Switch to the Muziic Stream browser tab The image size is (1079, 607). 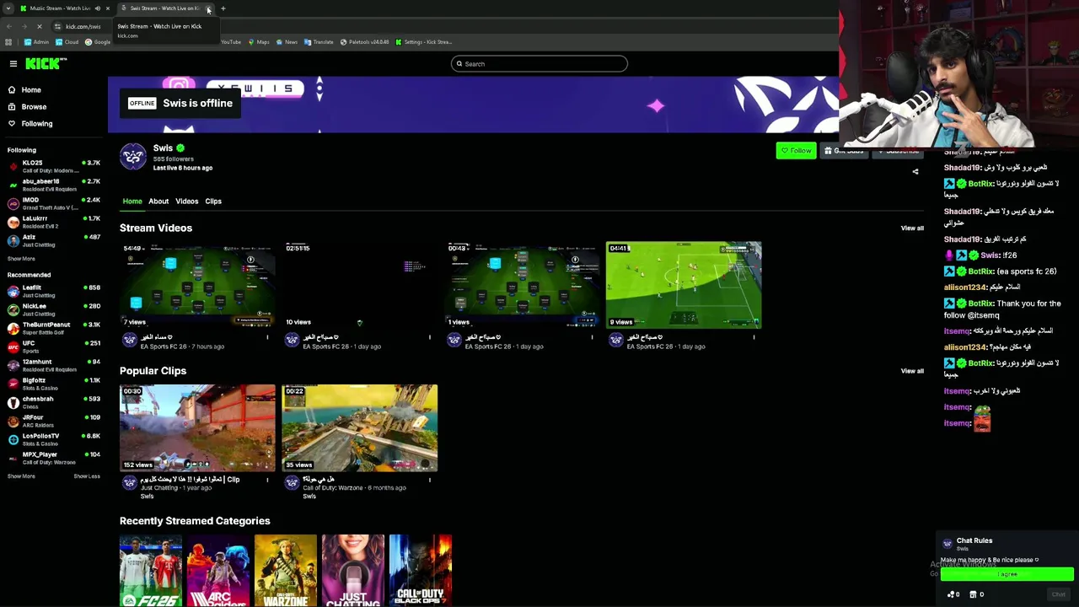tap(59, 8)
